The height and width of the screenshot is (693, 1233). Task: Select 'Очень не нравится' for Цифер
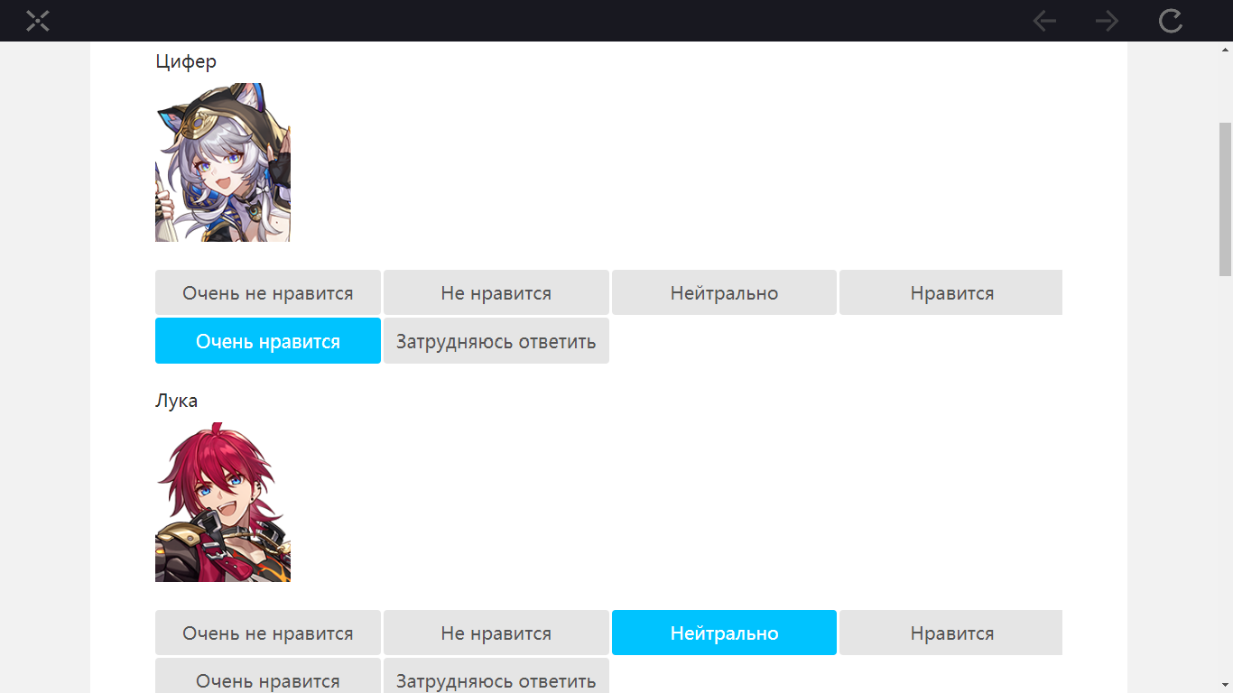click(x=268, y=292)
